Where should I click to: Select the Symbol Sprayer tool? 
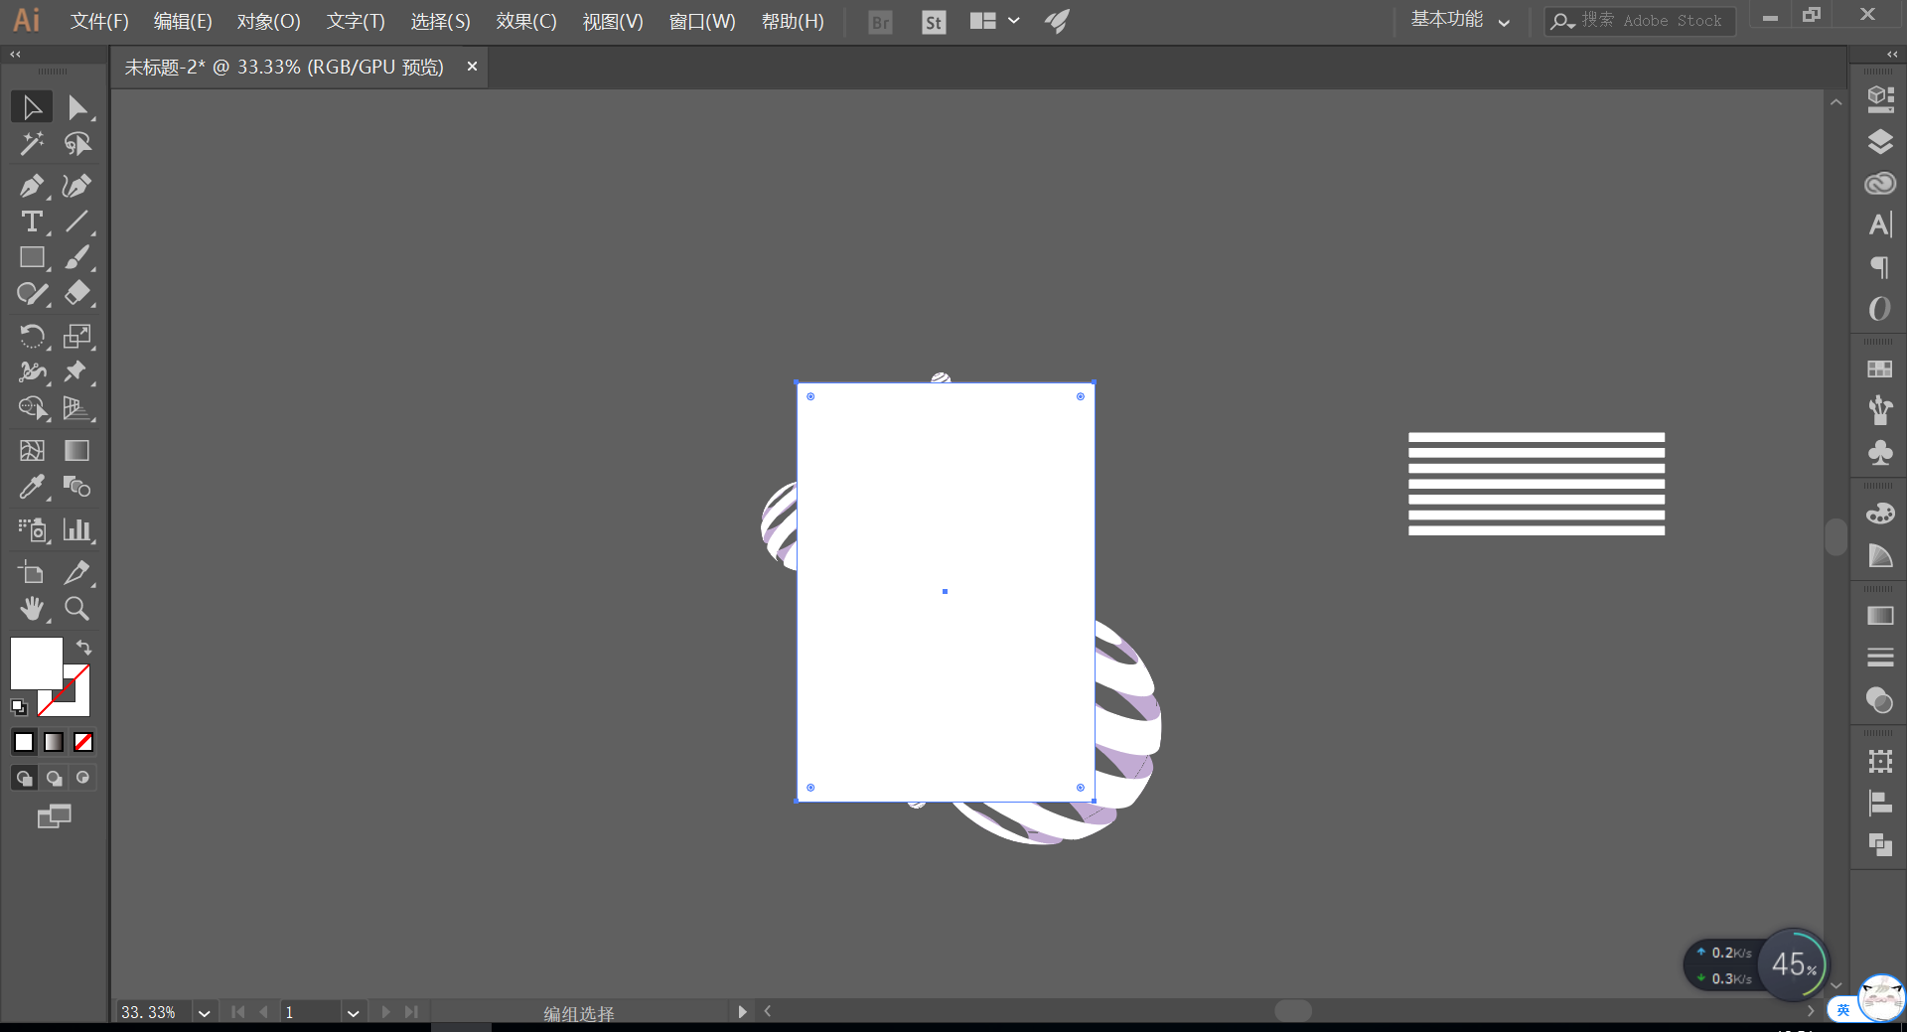tap(32, 529)
